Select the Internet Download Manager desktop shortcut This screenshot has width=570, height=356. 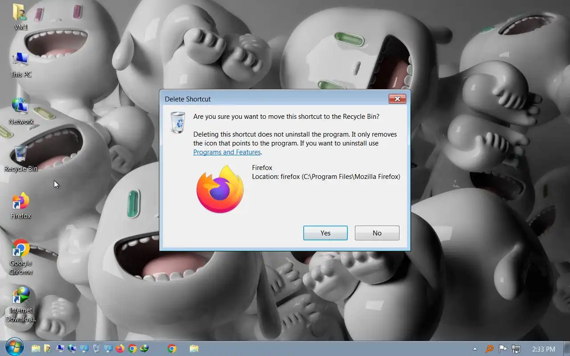[20, 305]
